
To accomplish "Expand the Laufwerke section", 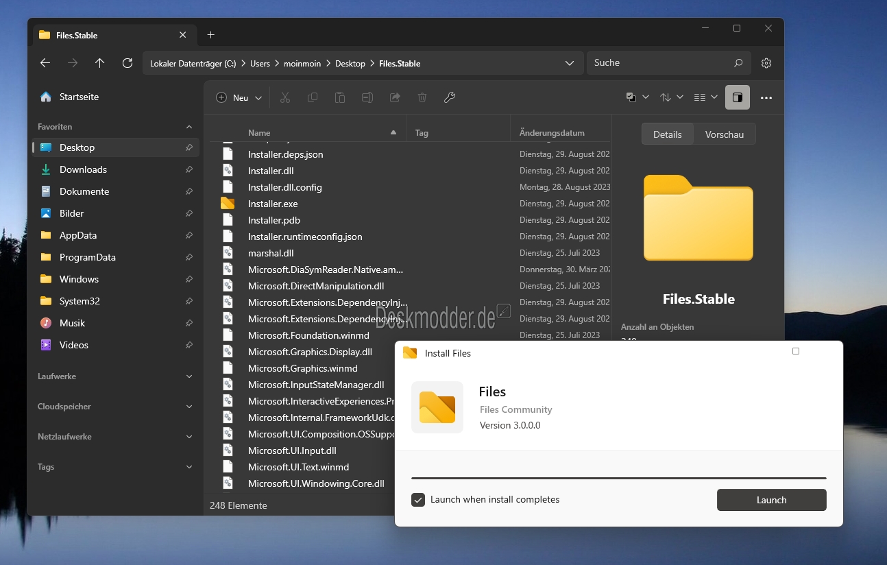I will 189,376.
